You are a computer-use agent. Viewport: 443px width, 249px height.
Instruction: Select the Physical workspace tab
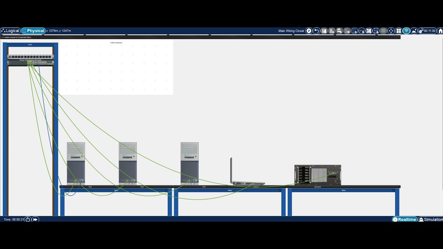(33, 31)
